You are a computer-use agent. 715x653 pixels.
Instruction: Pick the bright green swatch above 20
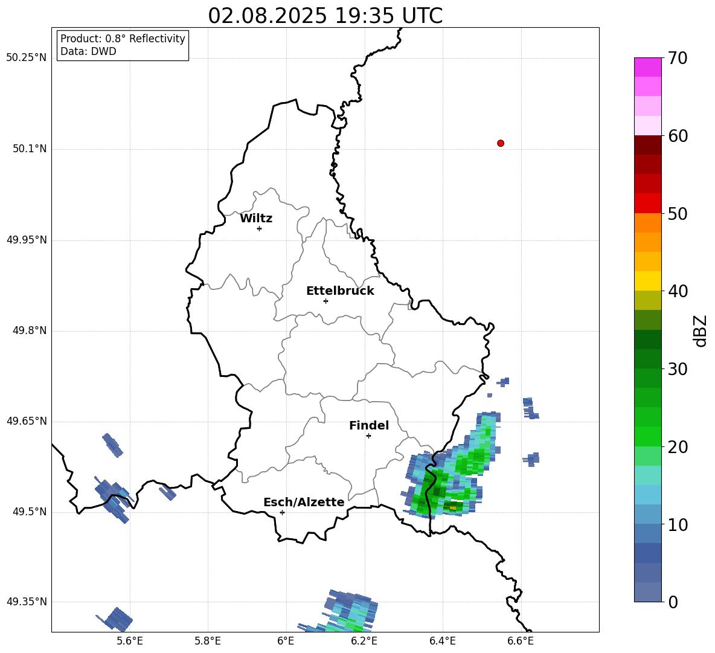(647, 436)
